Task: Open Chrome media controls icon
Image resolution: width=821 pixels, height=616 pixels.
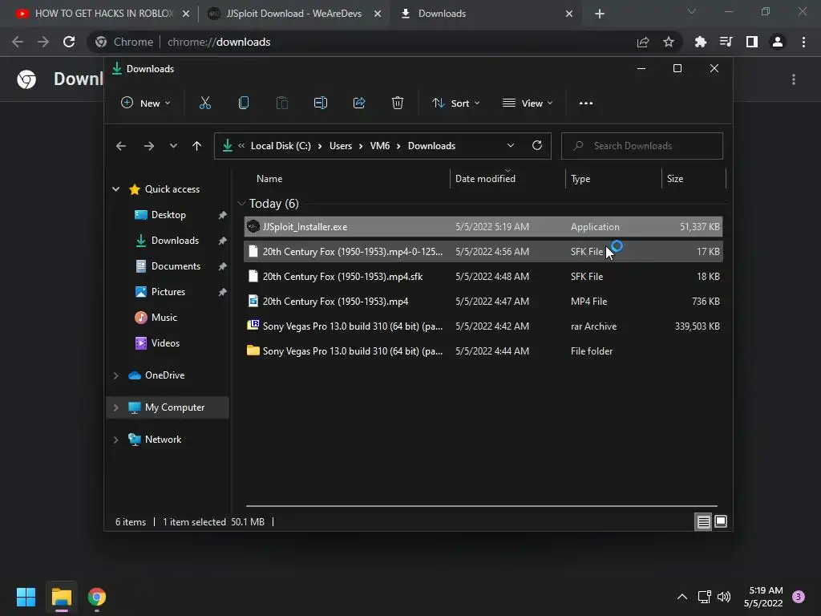Action: click(x=726, y=42)
